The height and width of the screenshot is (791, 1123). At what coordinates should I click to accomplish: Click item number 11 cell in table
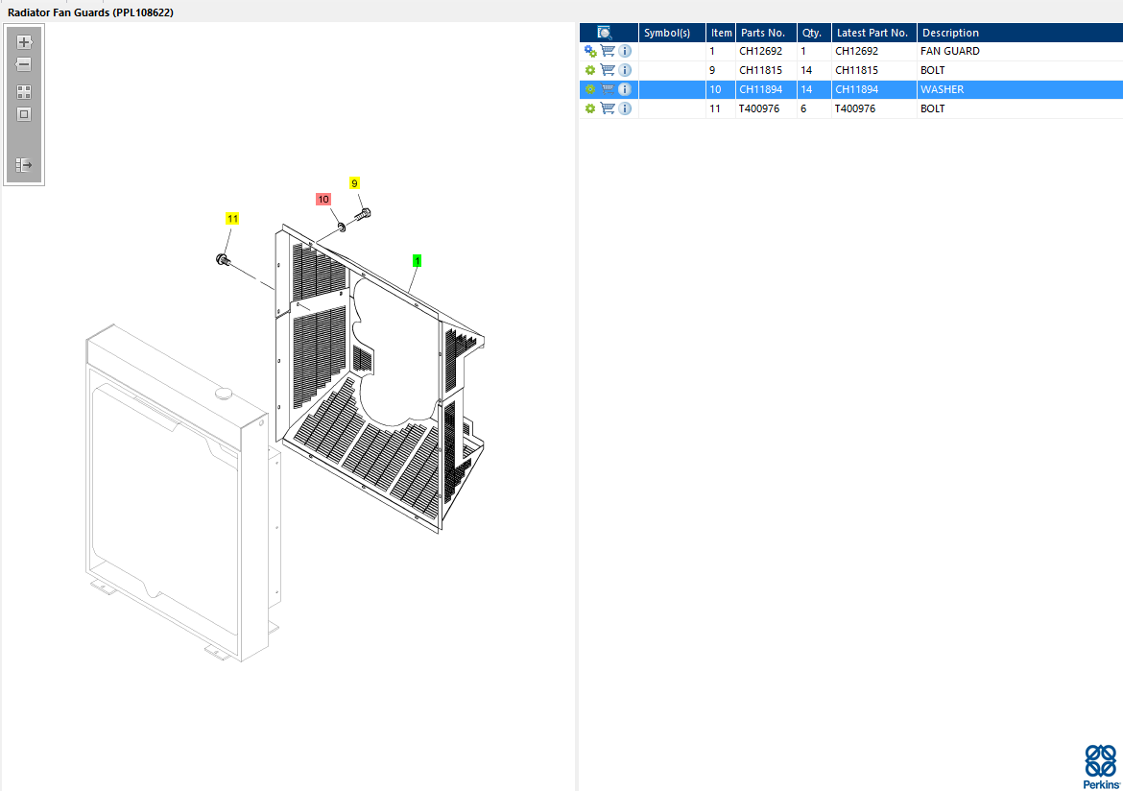721,108
